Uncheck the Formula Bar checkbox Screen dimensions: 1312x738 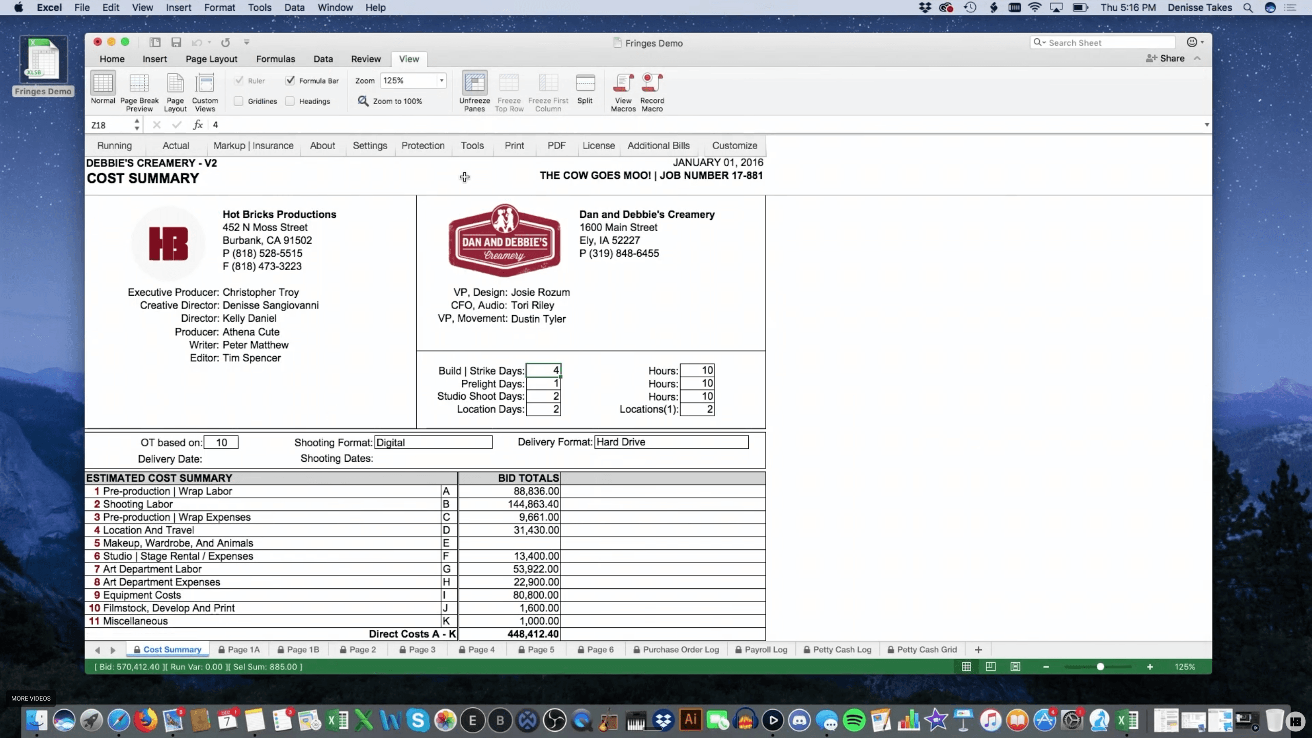[x=290, y=80]
